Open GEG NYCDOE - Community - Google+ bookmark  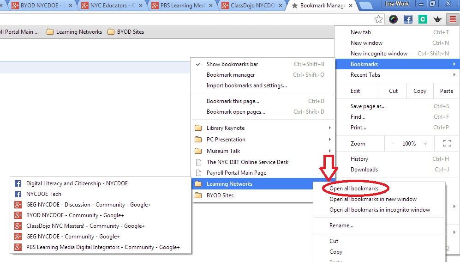tap(101, 237)
